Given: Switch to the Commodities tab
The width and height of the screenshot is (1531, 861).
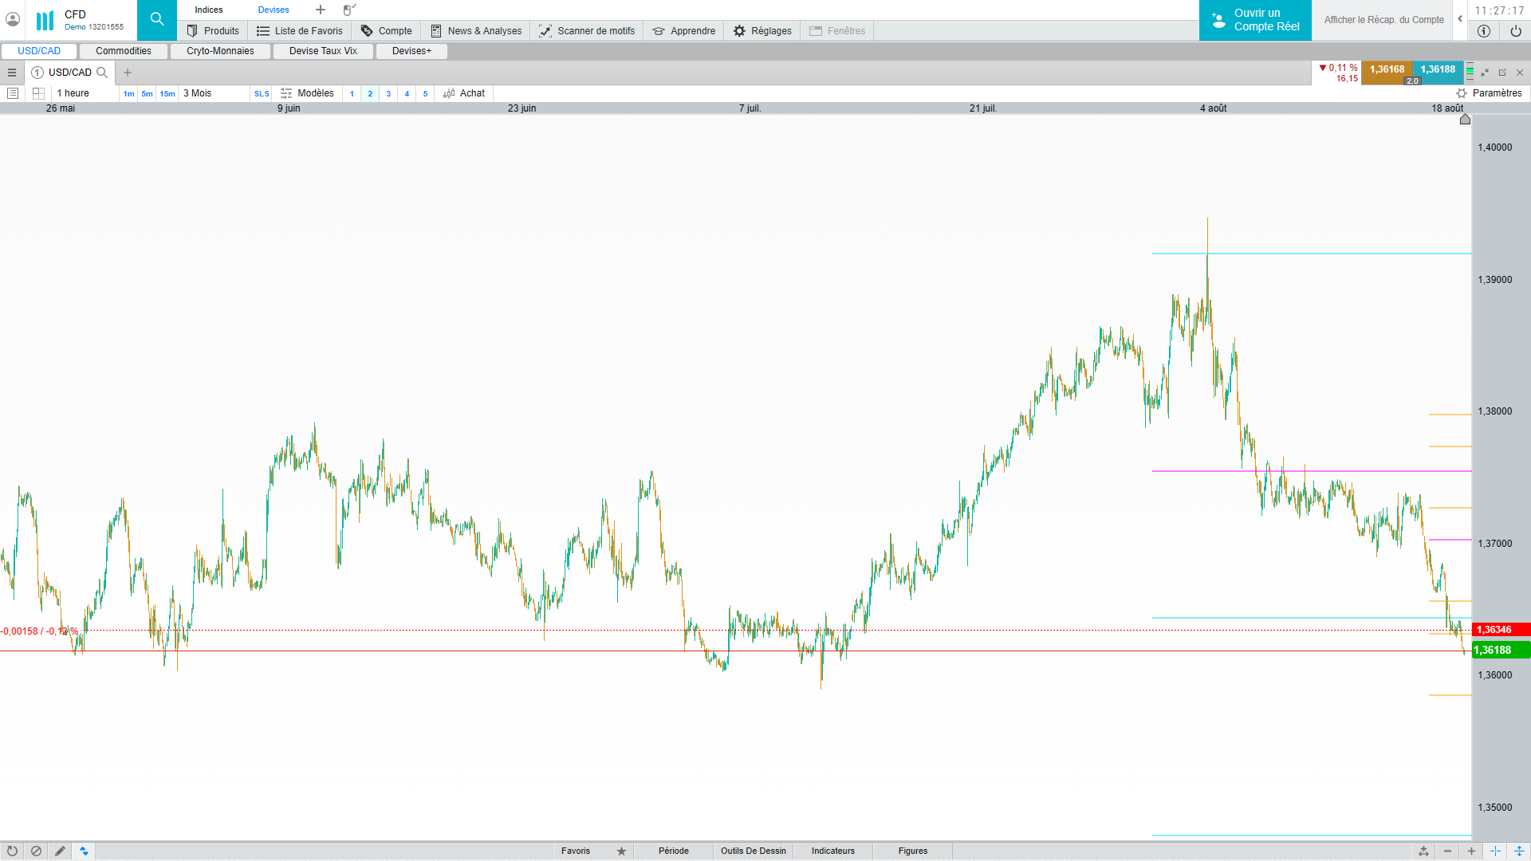Looking at the screenshot, I should point(124,51).
